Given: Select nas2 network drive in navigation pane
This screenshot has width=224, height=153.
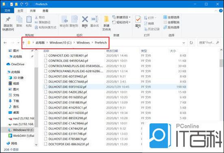Looking at the screenshot, I should point(21,119).
